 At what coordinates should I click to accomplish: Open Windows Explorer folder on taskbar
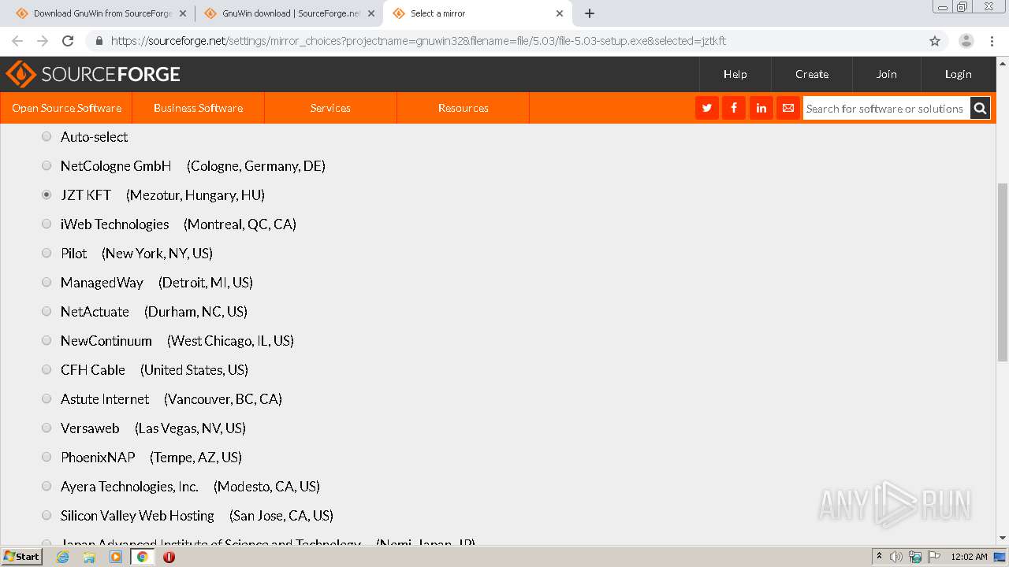(89, 557)
